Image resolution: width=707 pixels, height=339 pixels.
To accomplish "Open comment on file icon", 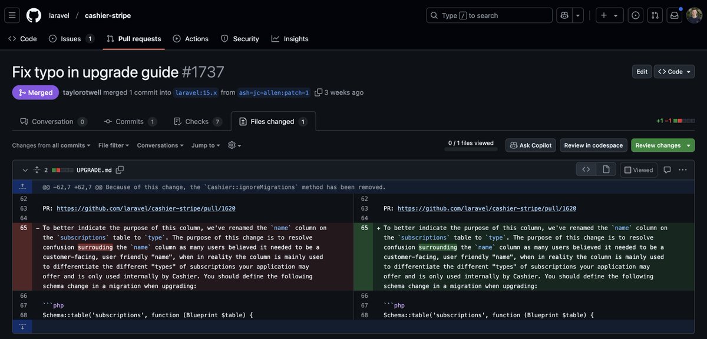I will (x=667, y=170).
